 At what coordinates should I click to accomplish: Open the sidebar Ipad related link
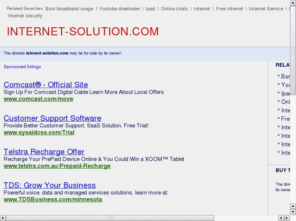coord(285,93)
